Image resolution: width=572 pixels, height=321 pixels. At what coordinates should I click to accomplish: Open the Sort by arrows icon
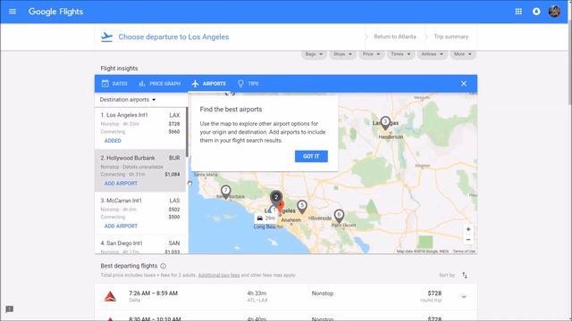click(x=465, y=276)
